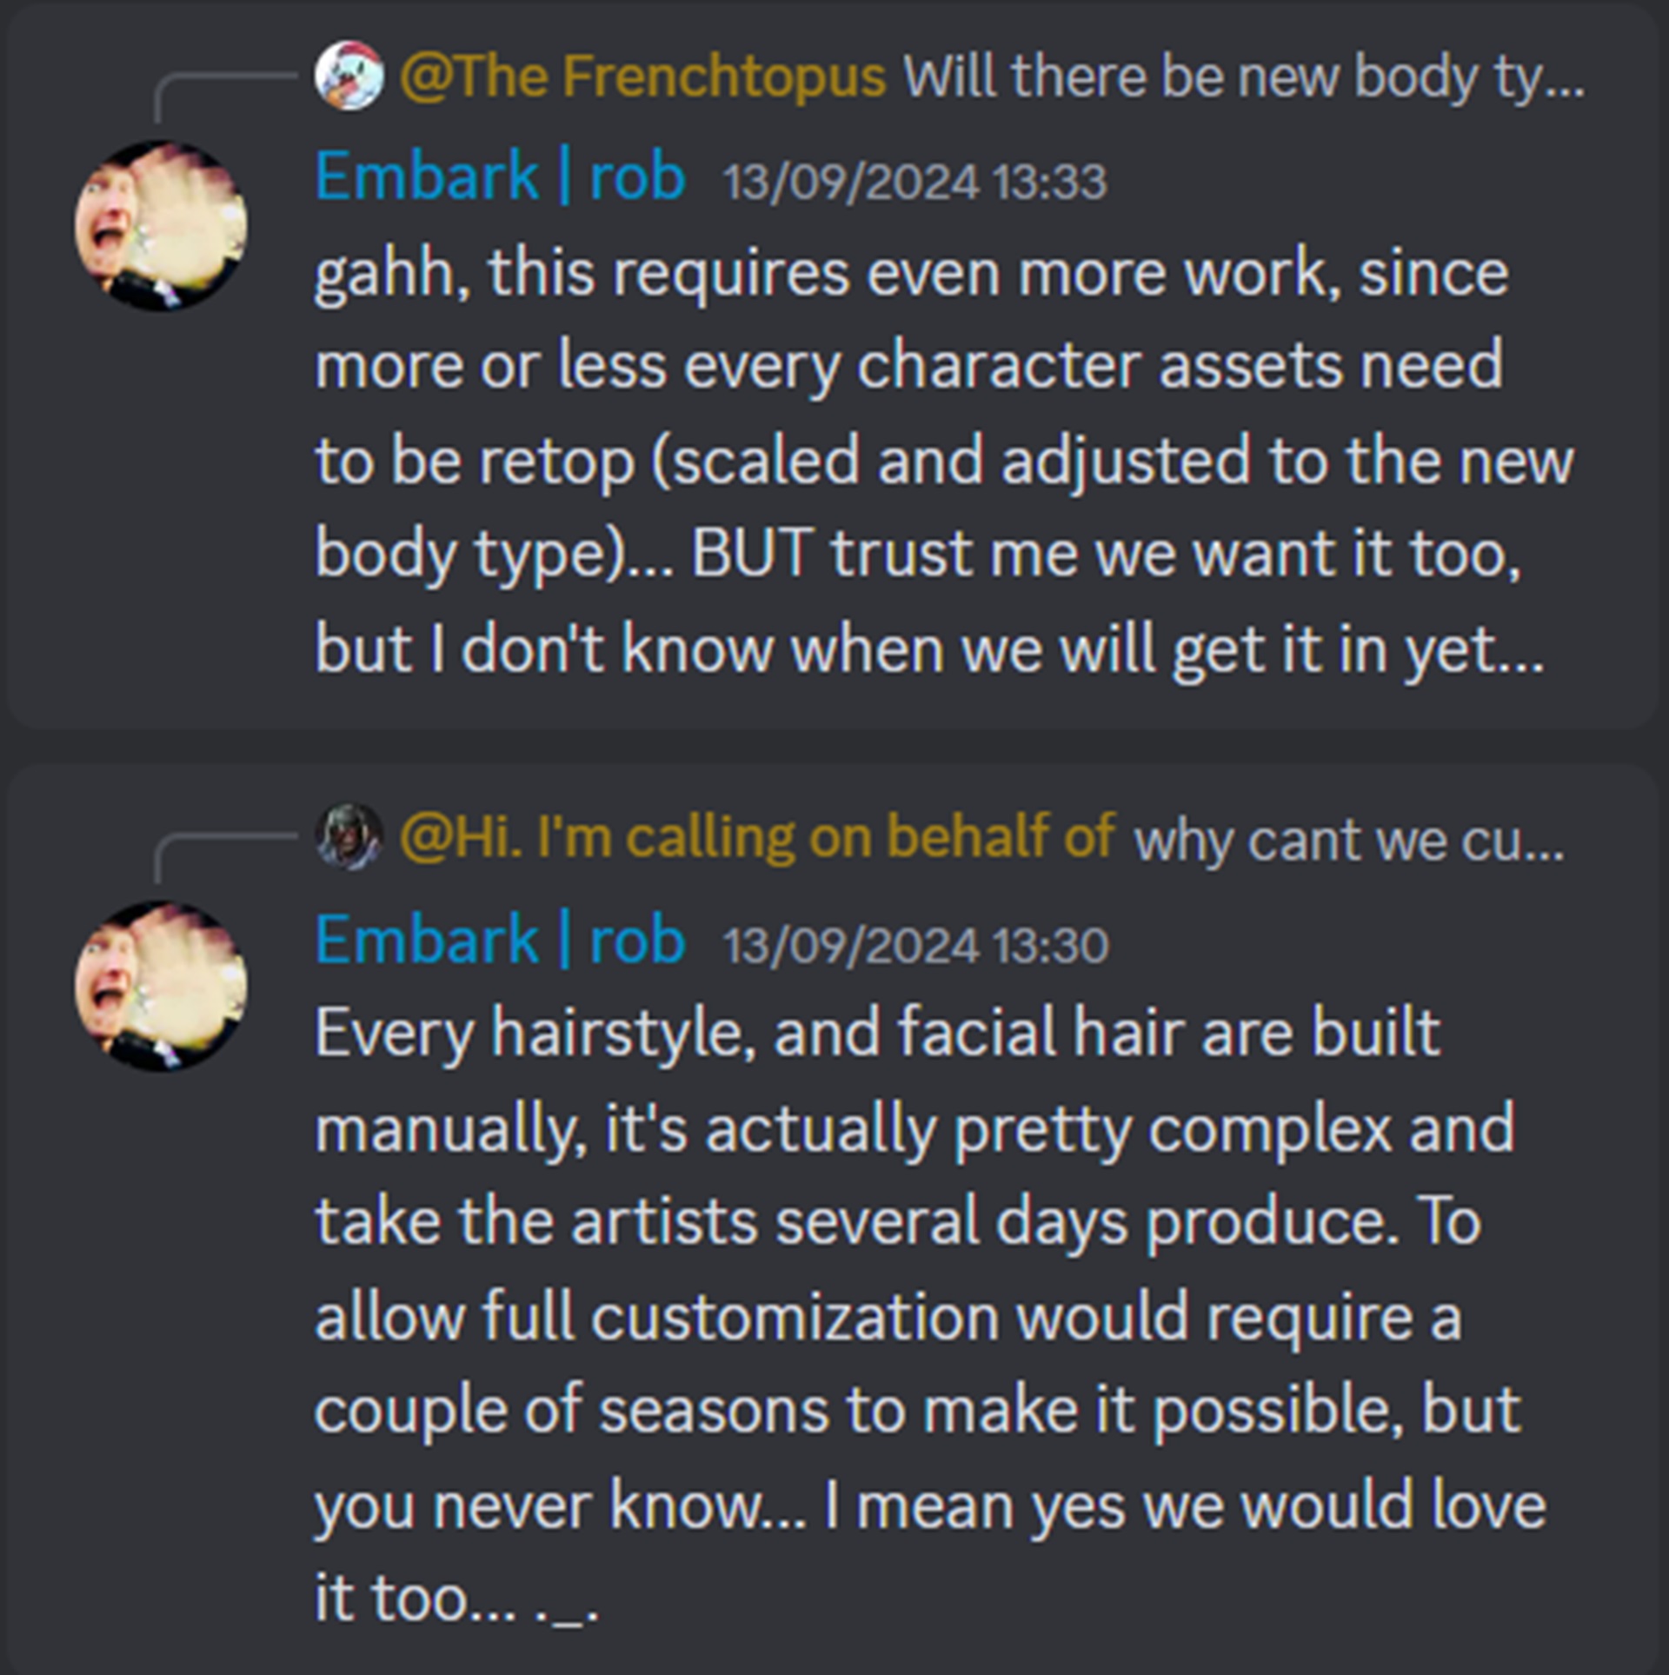Click the timestamp 13/09/2024 13:30
The height and width of the screenshot is (1675, 1669).
[916, 946]
